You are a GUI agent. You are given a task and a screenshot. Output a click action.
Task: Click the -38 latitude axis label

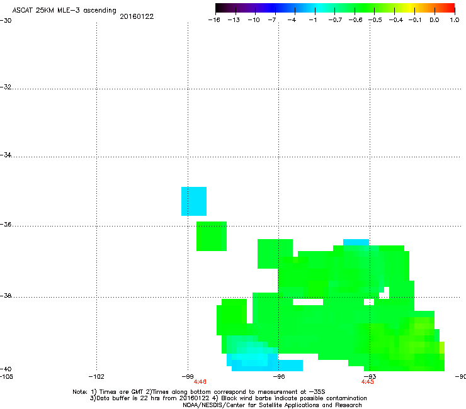pos(5,296)
